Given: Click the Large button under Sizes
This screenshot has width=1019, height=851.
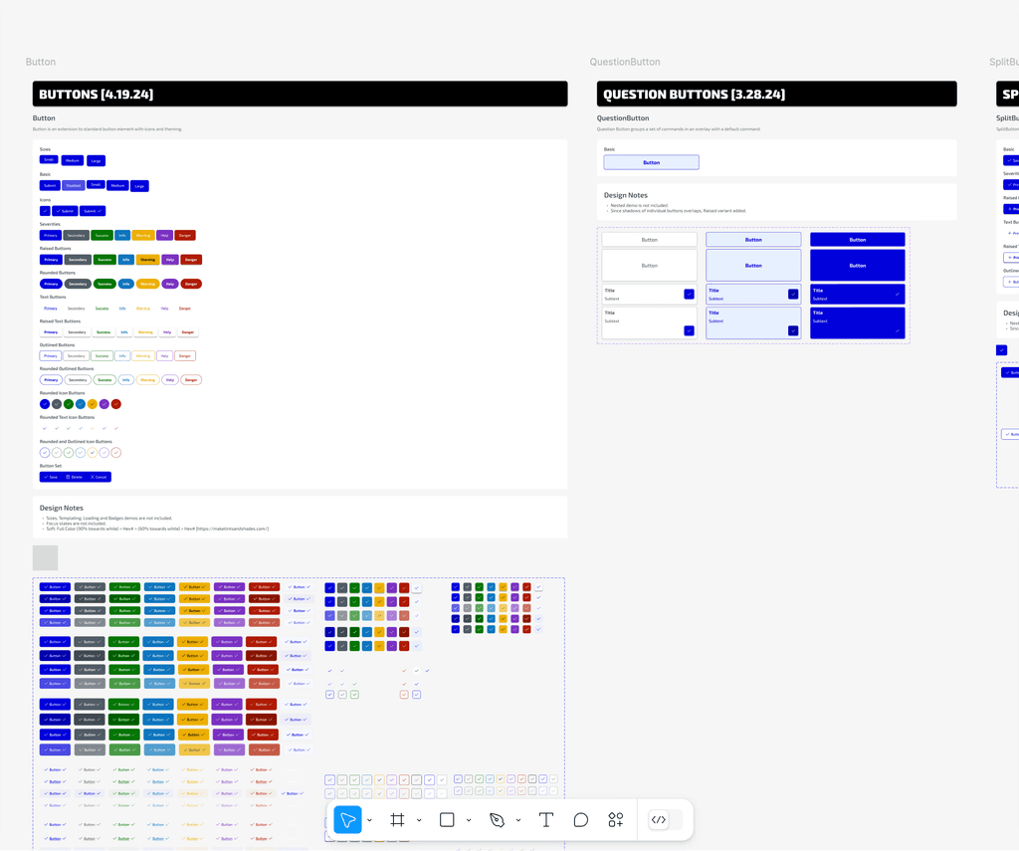Looking at the screenshot, I should click(x=96, y=160).
